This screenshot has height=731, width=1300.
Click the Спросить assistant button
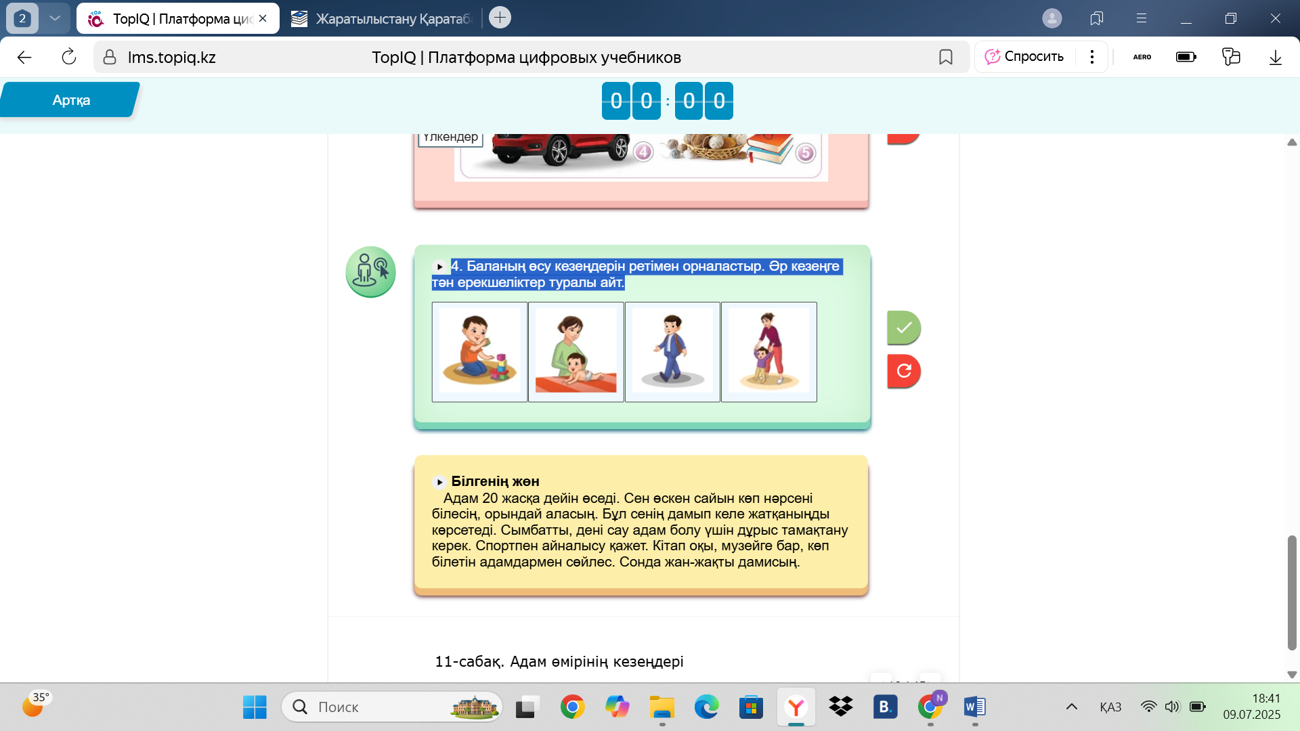(1024, 57)
